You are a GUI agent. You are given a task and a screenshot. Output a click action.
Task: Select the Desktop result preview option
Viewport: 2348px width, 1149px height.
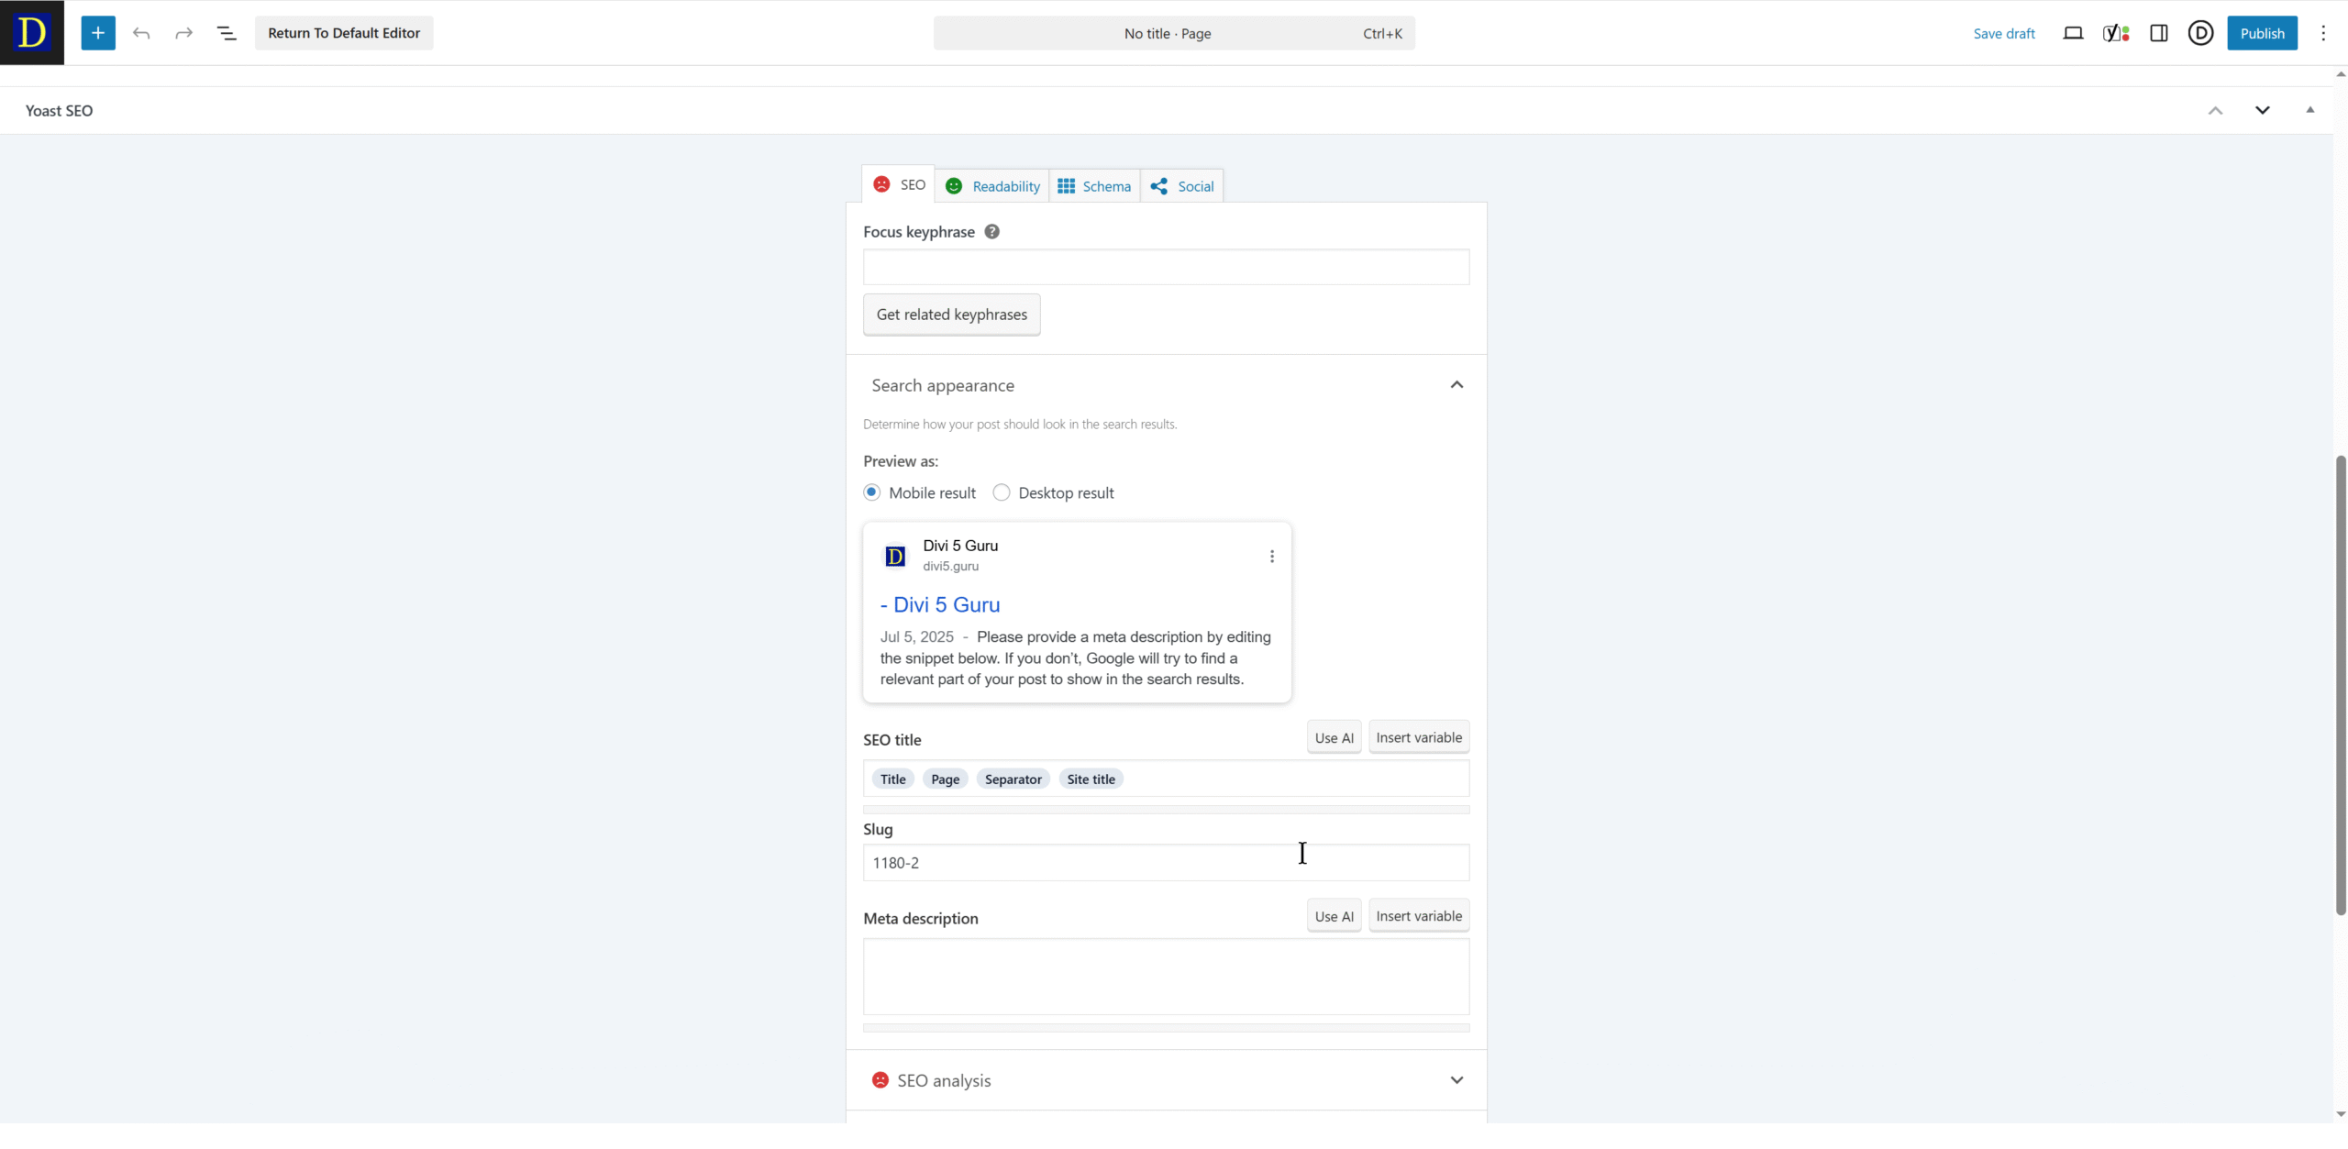(1001, 492)
